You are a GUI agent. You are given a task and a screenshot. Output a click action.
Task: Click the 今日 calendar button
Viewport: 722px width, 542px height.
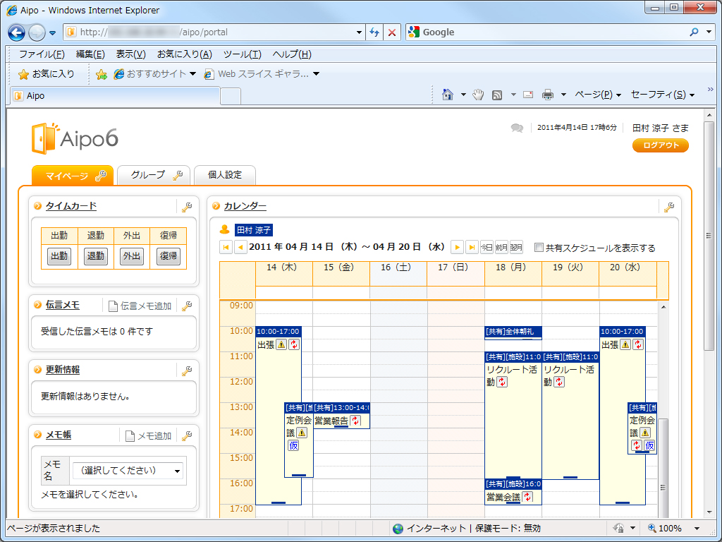pos(487,248)
